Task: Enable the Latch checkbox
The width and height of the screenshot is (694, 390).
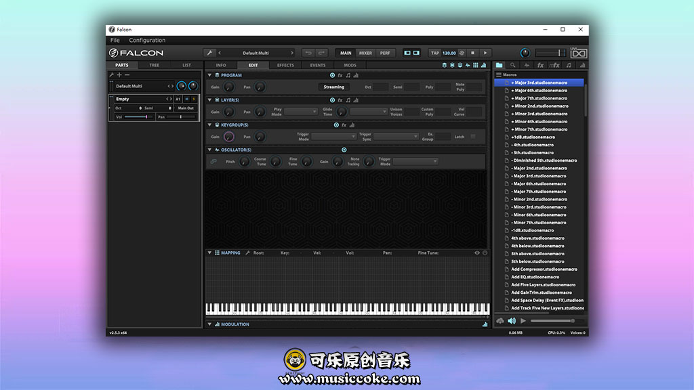Action: coord(473,137)
